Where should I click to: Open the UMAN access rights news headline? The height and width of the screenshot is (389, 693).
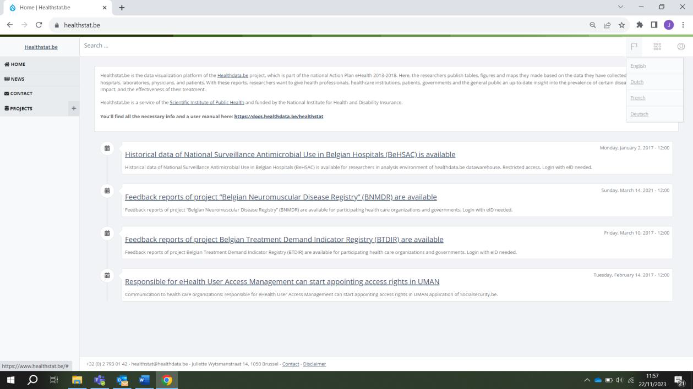282,282
